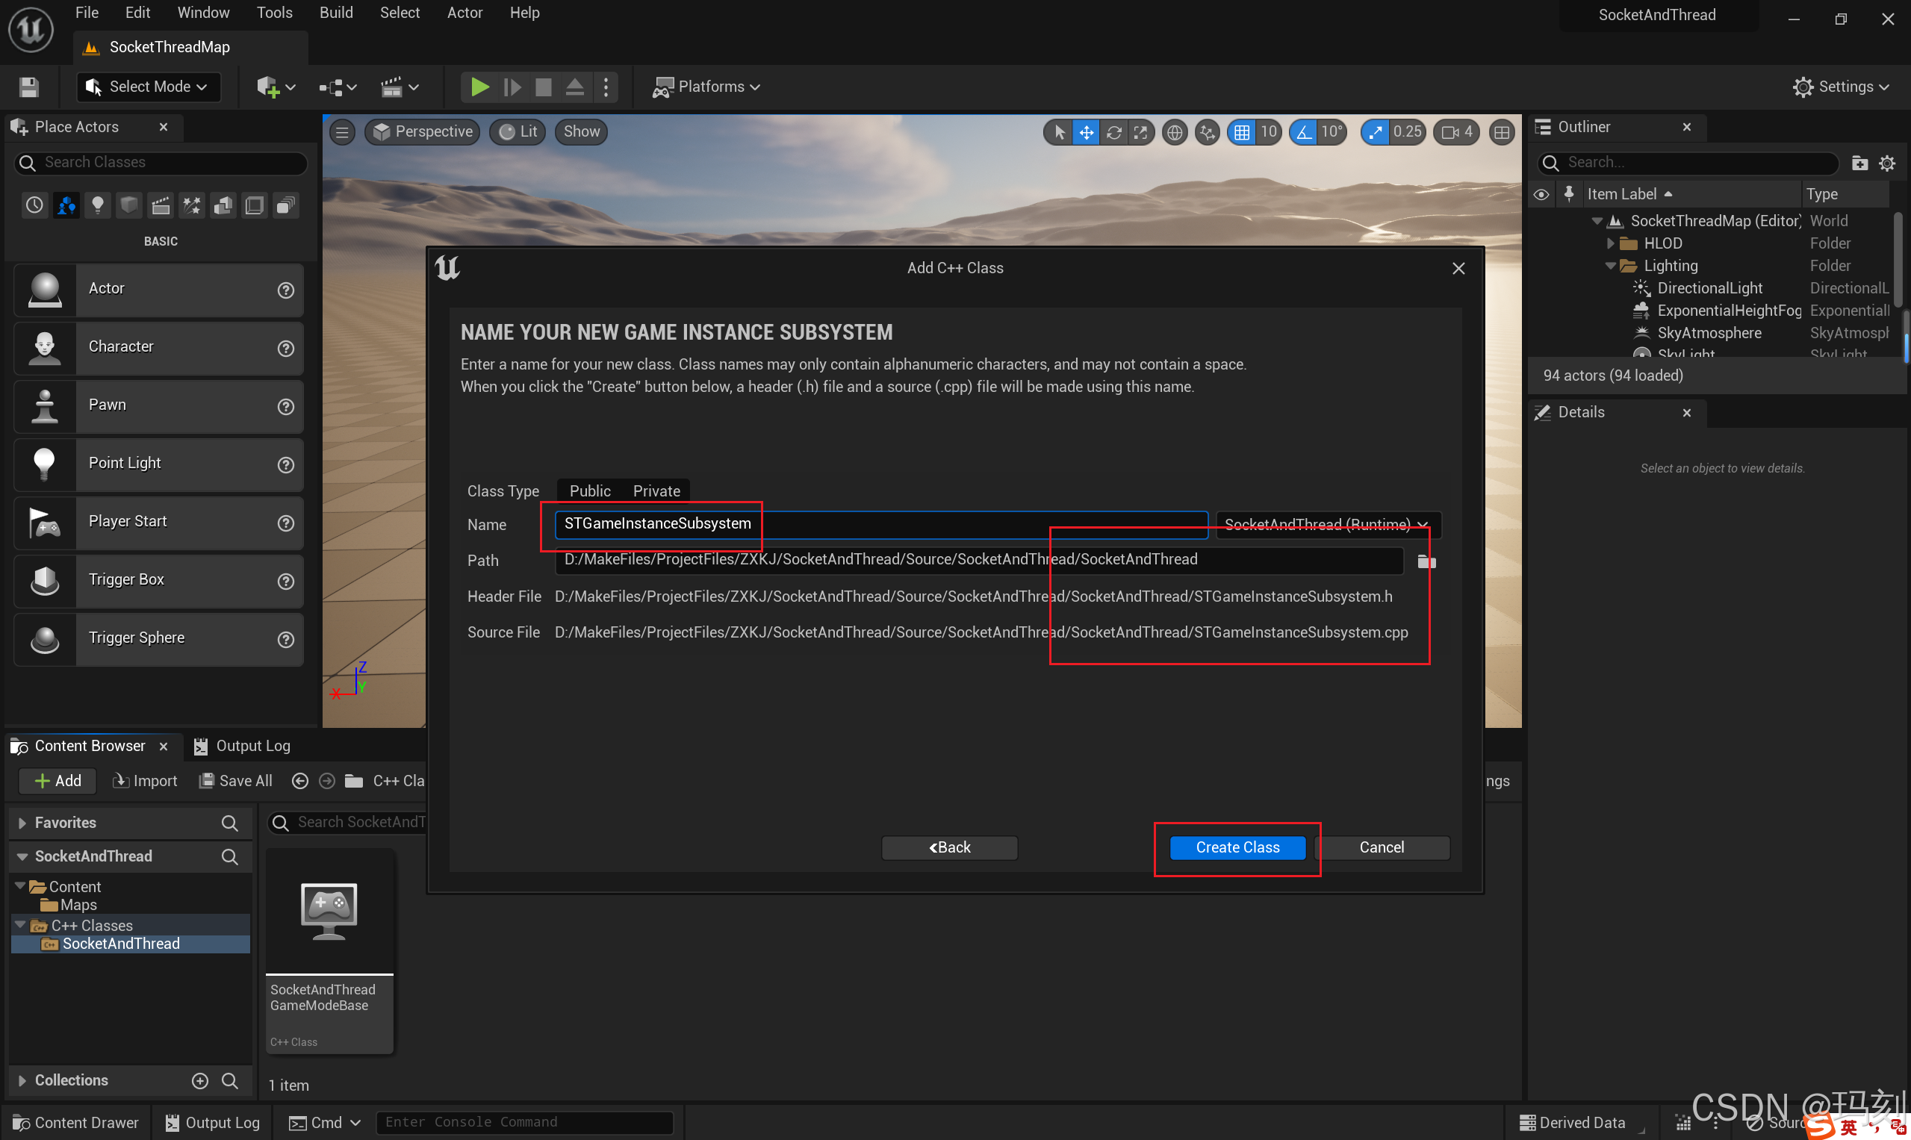1911x1140 pixels.
Task: Click the save level floppy icon
Action: pyautogui.click(x=29, y=87)
